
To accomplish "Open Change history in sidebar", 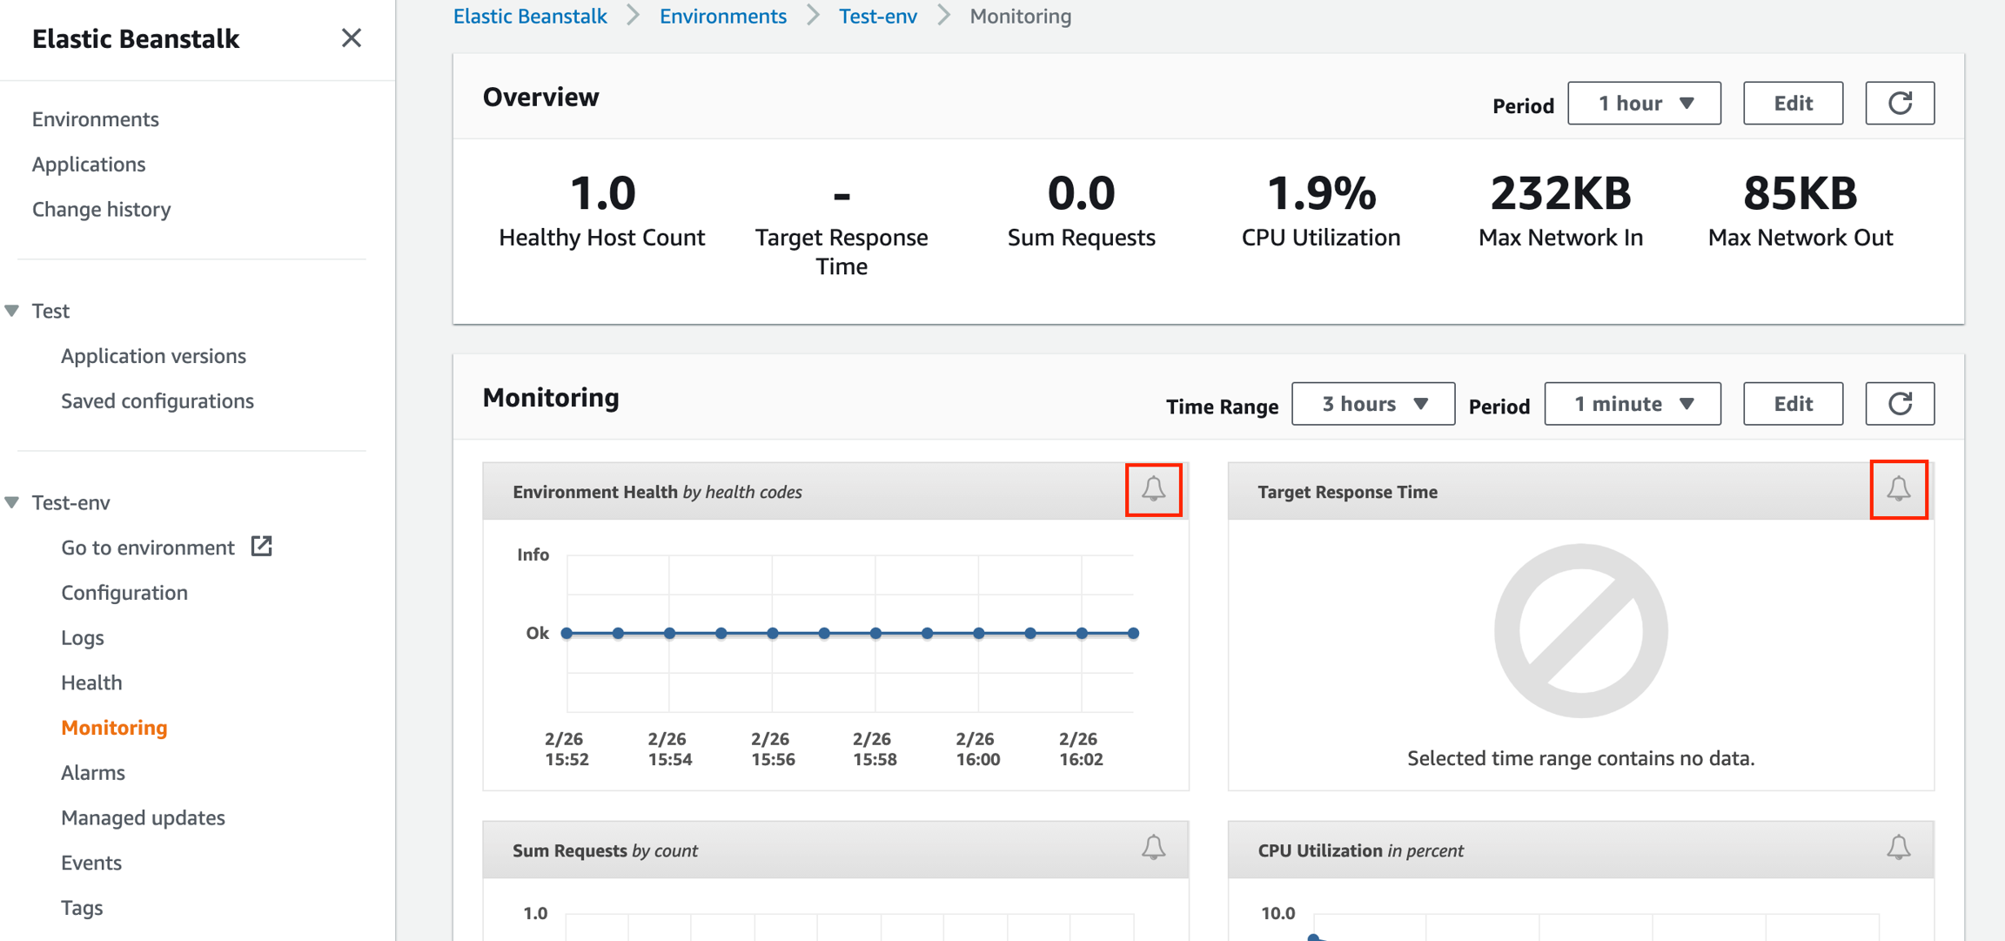I will (x=101, y=210).
